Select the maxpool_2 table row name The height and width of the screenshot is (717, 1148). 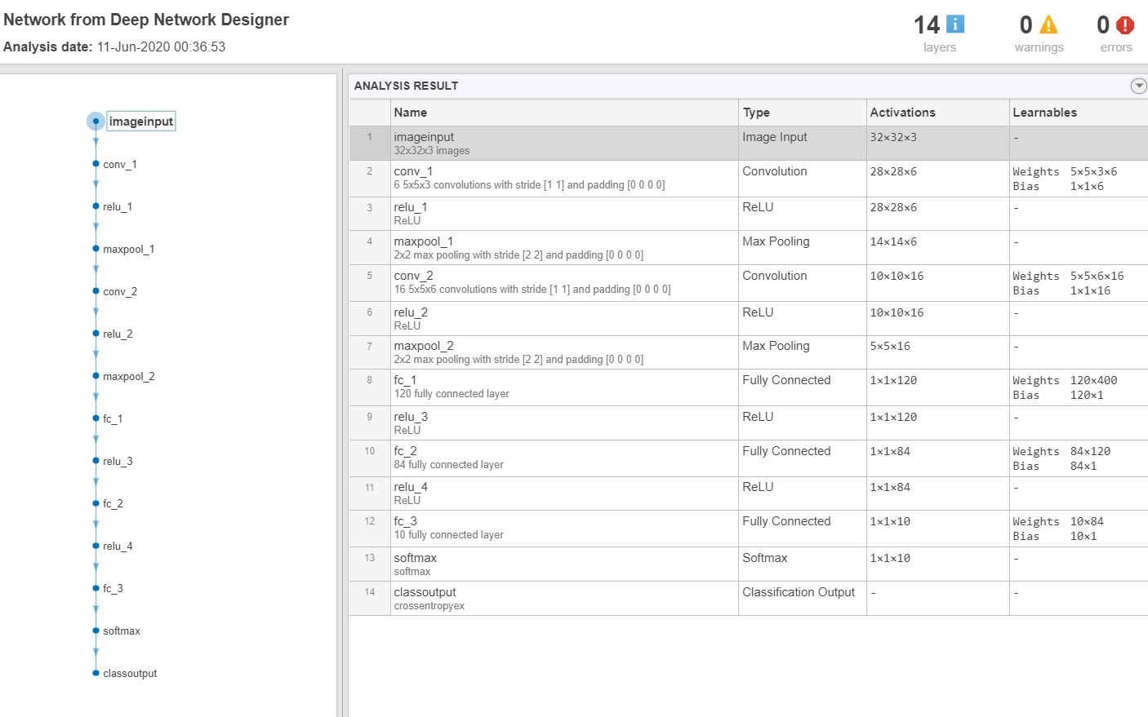click(x=423, y=346)
